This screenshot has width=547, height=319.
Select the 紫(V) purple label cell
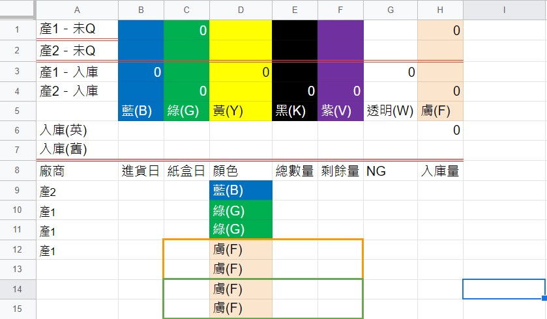pos(340,111)
